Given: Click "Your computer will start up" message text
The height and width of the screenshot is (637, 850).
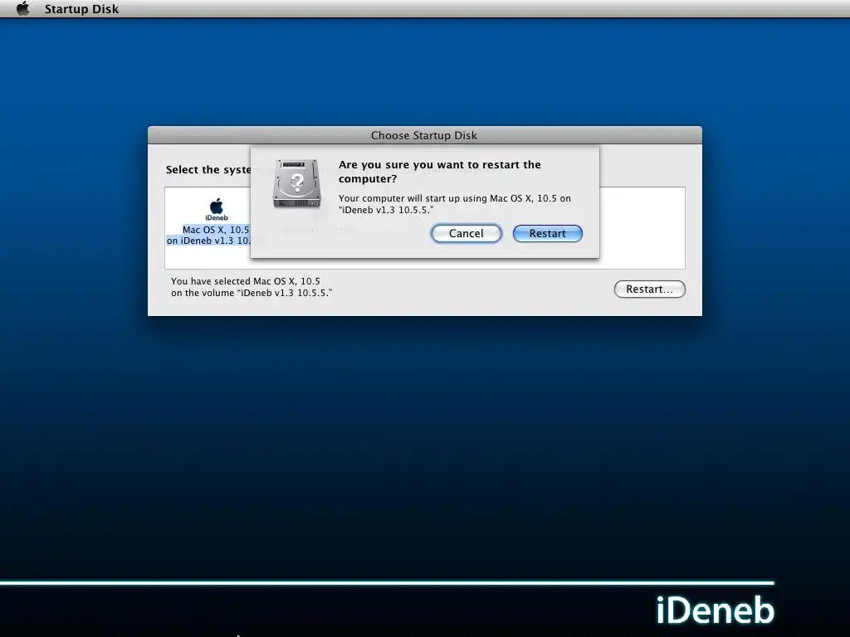Looking at the screenshot, I should [x=454, y=204].
